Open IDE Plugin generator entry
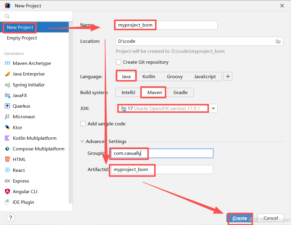 [x=34, y=202]
